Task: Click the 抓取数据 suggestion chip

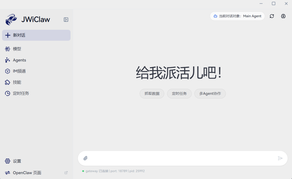Action: click(x=152, y=94)
